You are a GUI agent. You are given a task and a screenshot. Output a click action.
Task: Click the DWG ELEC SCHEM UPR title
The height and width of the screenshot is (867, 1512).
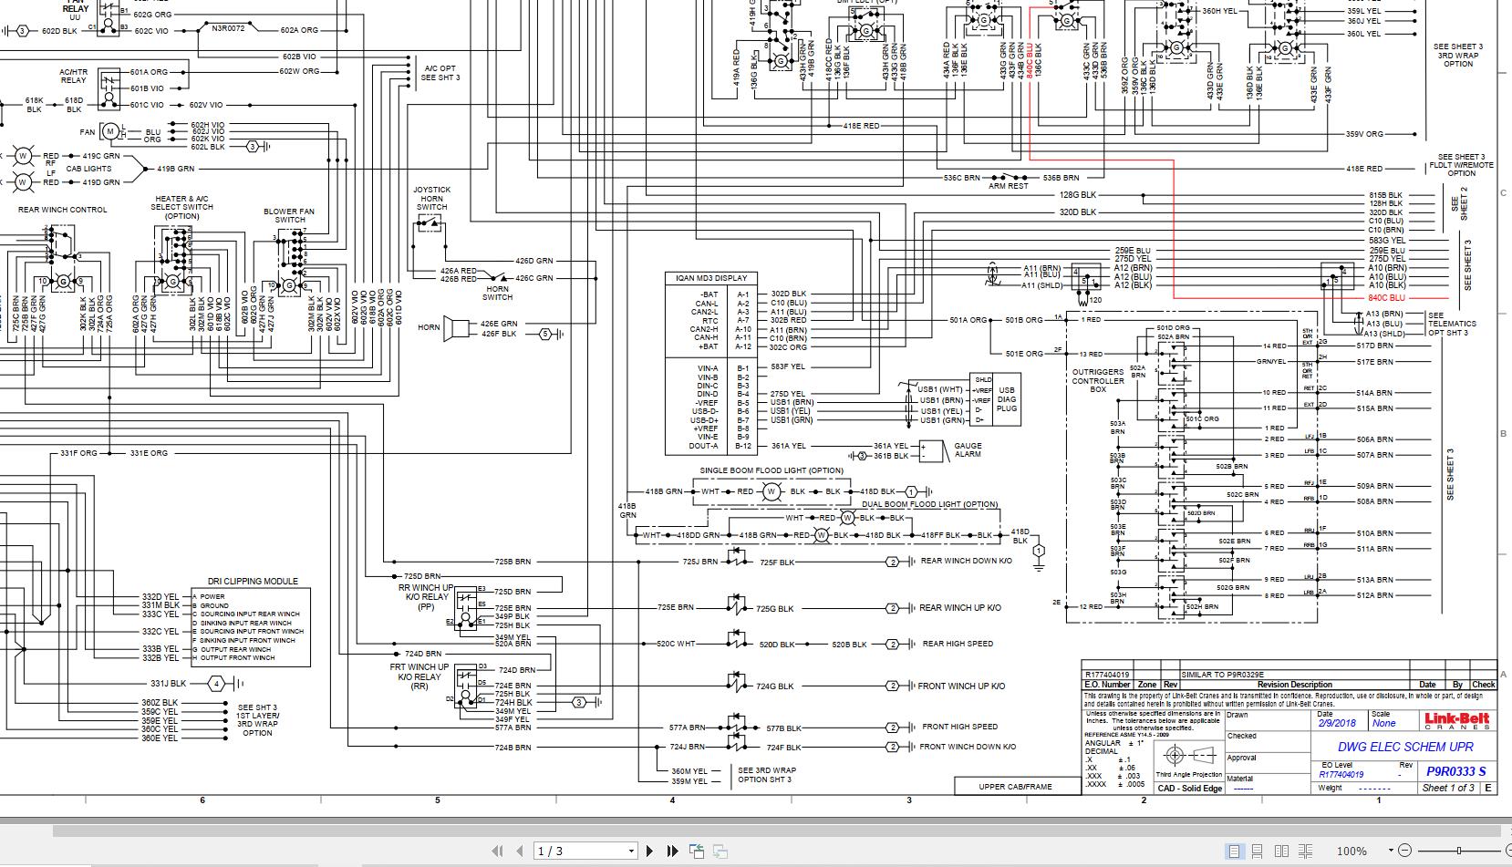[1404, 747]
